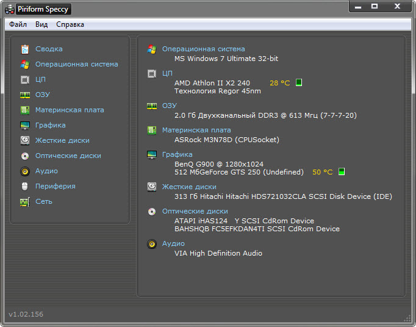
Task: Open the Вид menu
Action: [41, 24]
